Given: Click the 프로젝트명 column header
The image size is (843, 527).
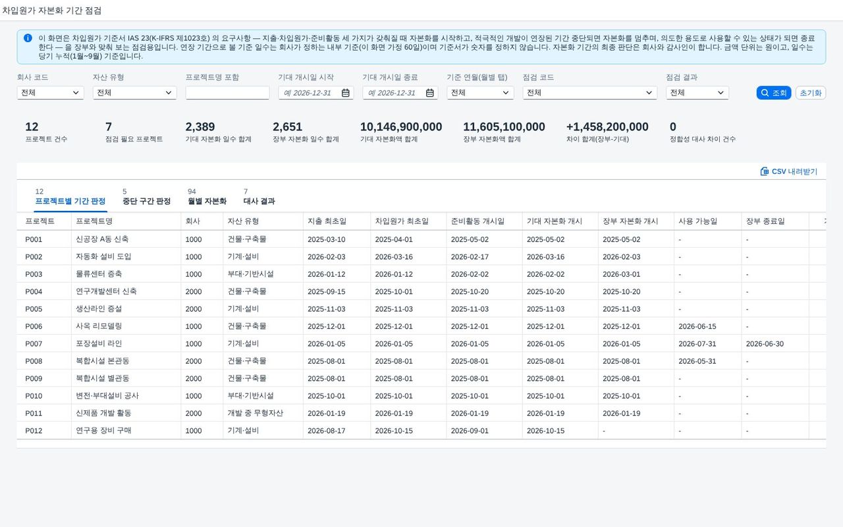Looking at the screenshot, I should [126, 221].
